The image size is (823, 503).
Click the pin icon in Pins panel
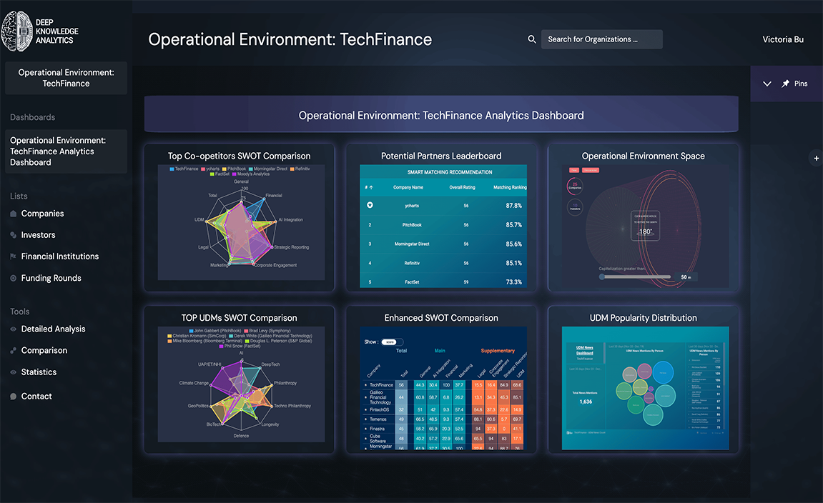[786, 84]
